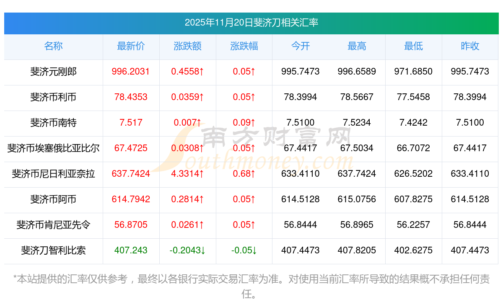Viewport: 503px width, 307px height.
Task: Select the 涨跌幅 column header
Action: pyautogui.click(x=244, y=46)
